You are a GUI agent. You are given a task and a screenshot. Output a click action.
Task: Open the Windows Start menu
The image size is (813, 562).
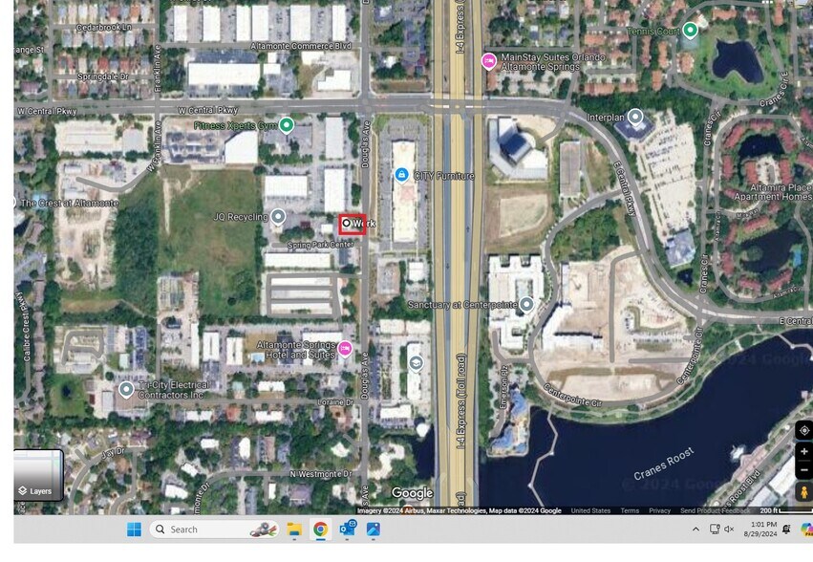(x=134, y=530)
